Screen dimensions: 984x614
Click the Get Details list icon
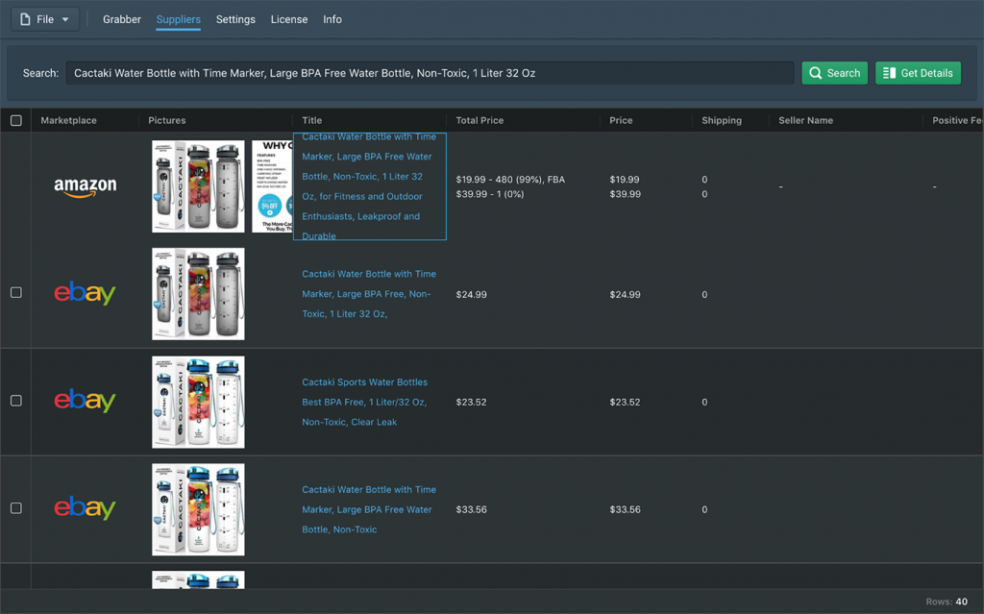point(889,73)
